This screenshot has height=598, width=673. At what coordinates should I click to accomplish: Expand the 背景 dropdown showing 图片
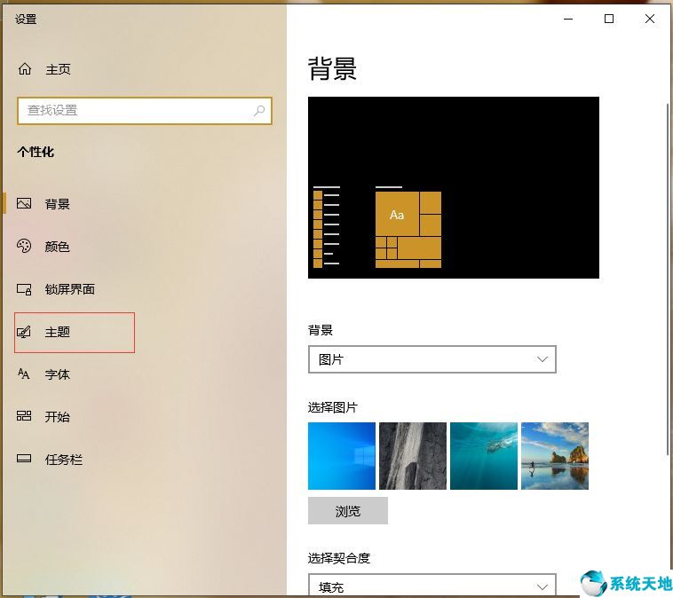tap(432, 359)
